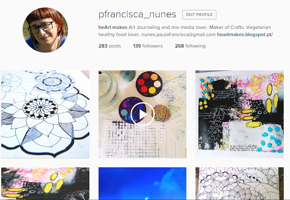This screenshot has width=290, height=200.
Task: Click the nunes.paulafrancisca@gmail.com email text
Action: click(179, 34)
